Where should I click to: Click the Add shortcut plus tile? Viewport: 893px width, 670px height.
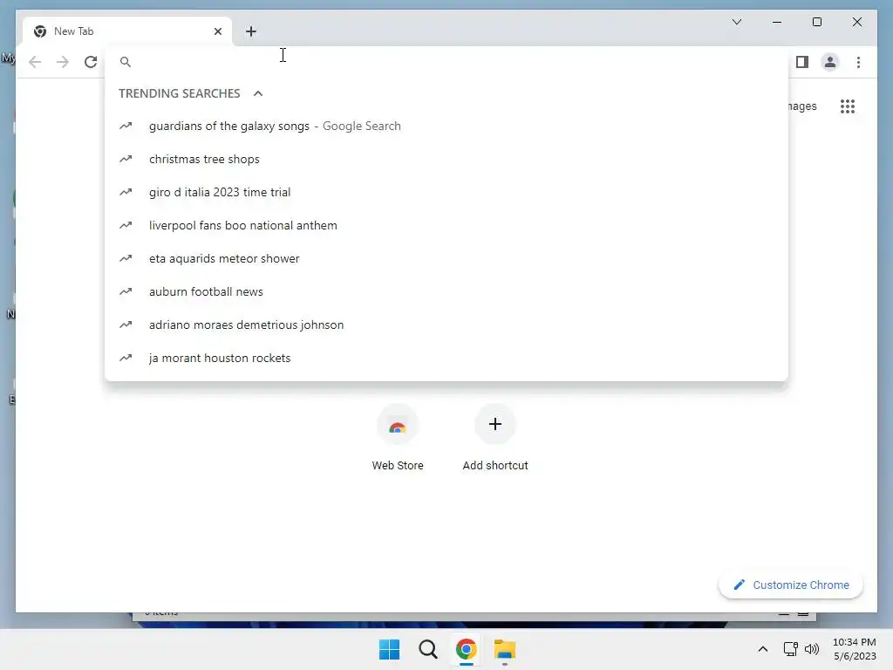point(495,438)
